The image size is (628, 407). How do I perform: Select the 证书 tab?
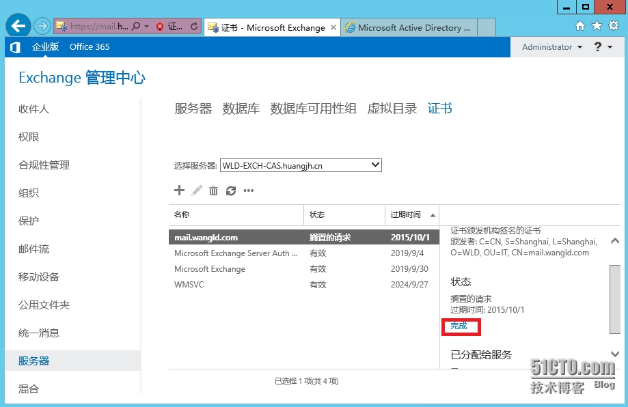point(440,109)
